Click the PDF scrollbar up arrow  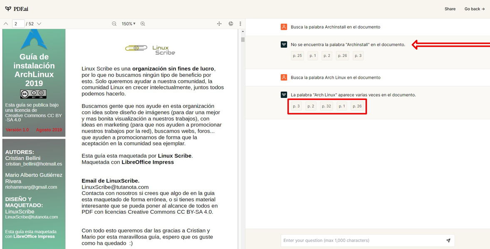point(243,32)
